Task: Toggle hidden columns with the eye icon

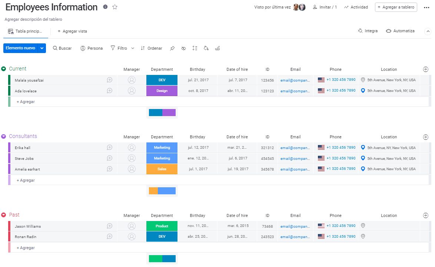Action: 183,48
